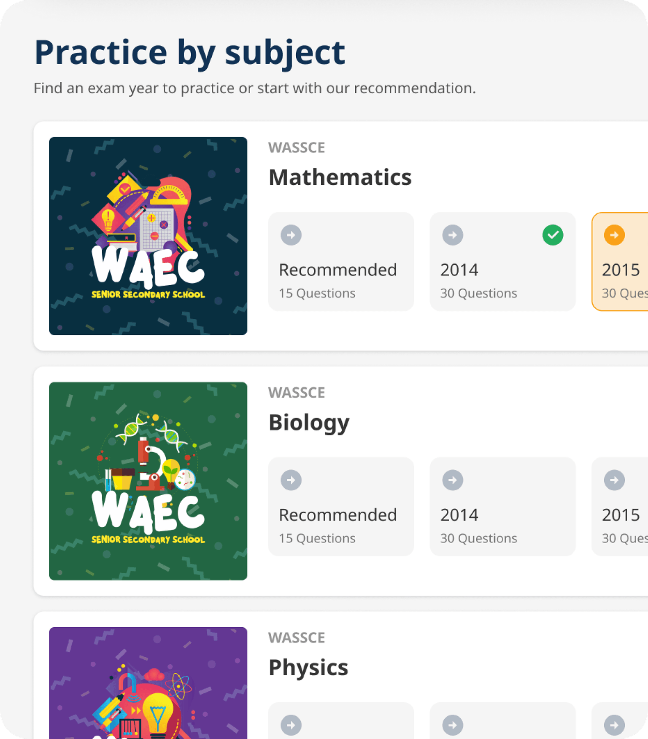Click the Biology WAEC cover thumbnail
Screen dimensions: 648x739
(x=148, y=481)
